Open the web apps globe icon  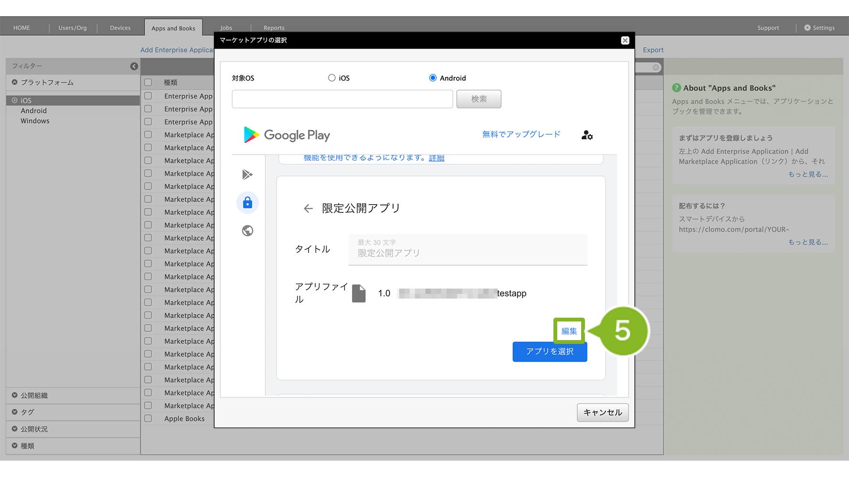tap(247, 231)
